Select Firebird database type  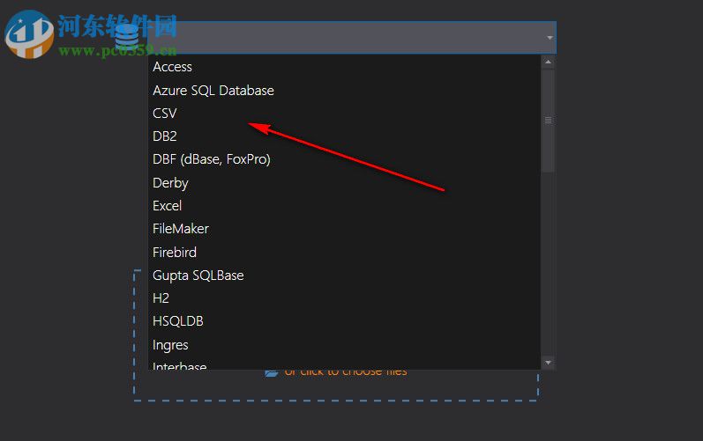tap(344, 253)
